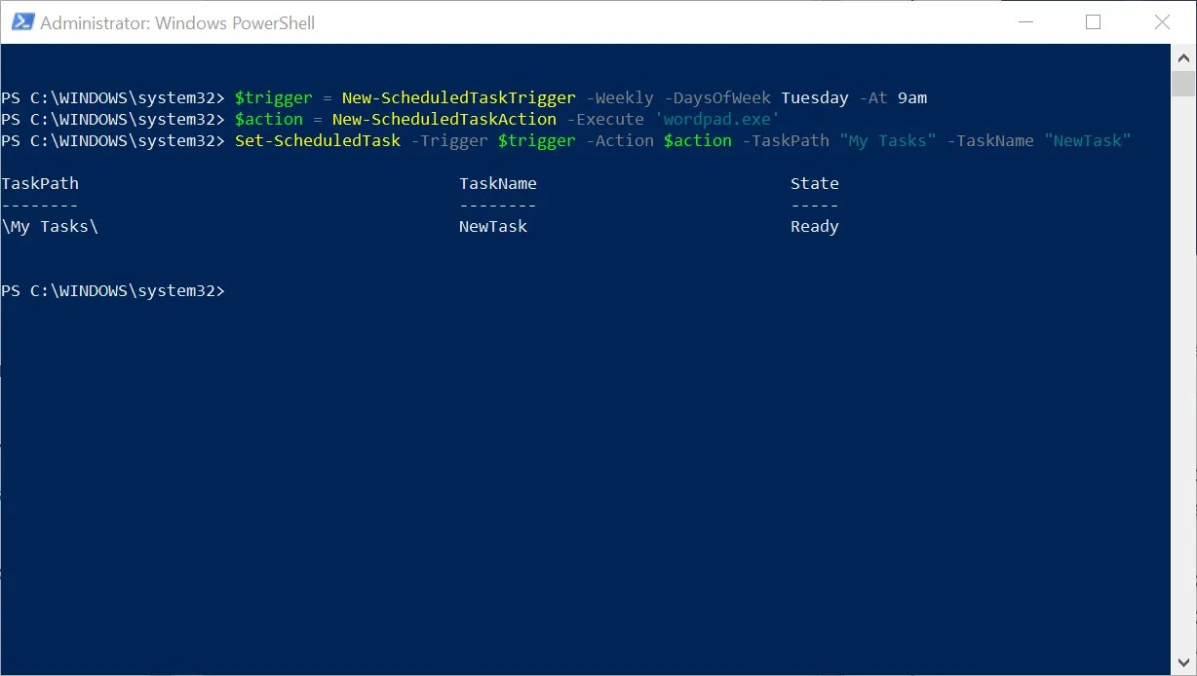
Task: Click the maximize button
Action: (x=1094, y=20)
